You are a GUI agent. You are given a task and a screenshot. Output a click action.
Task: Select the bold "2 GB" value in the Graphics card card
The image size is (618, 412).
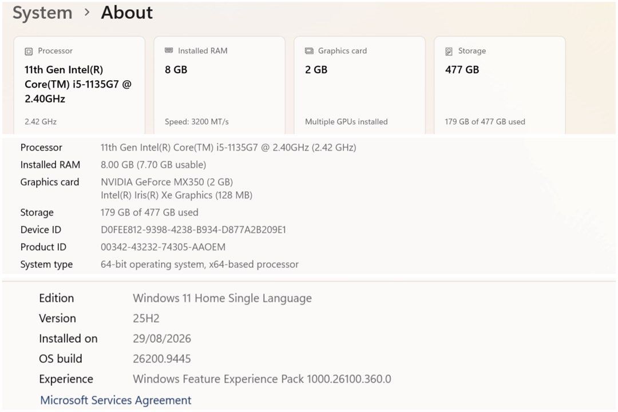point(316,70)
